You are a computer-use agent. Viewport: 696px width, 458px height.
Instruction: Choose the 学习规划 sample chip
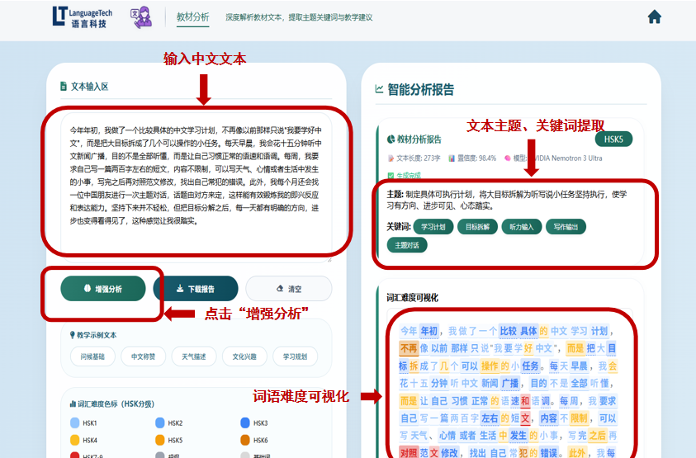(x=296, y=356)
